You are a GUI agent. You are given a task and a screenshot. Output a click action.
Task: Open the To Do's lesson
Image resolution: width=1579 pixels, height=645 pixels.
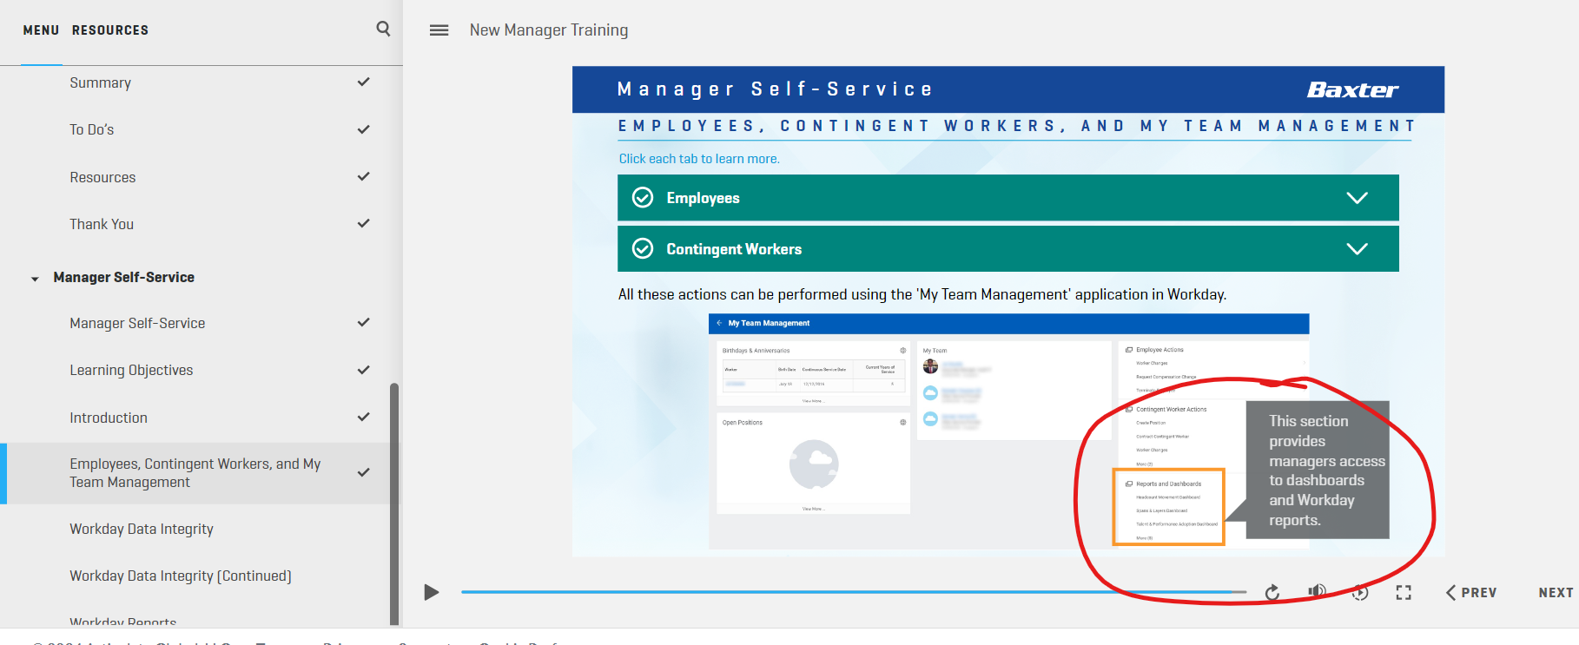click(x=91, y=129)
